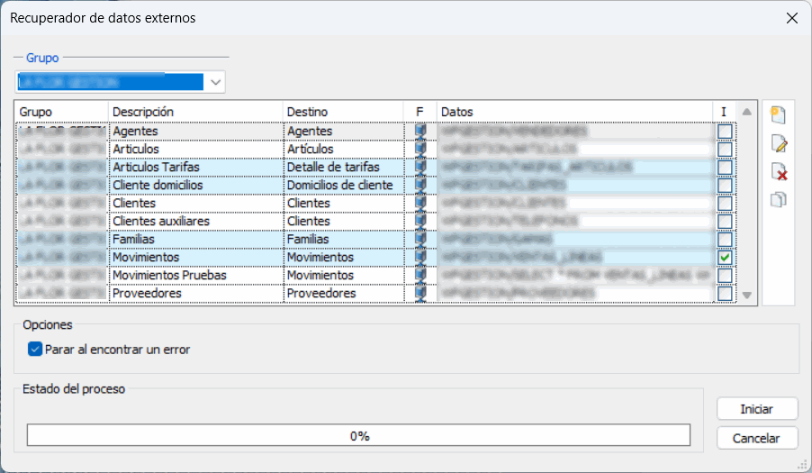The height and width of the screenshot is (473, 812).
Task: Select the Movimientos Pruebas description cell
Action: pyautogui.click(x=196, y=275)
